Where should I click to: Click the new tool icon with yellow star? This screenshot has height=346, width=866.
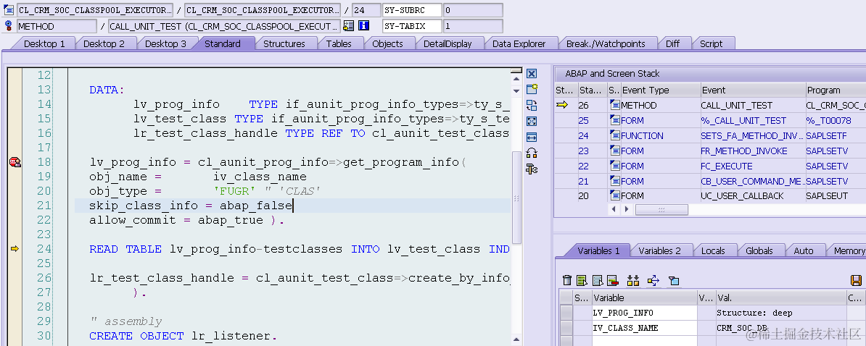[x=532, y=89]
